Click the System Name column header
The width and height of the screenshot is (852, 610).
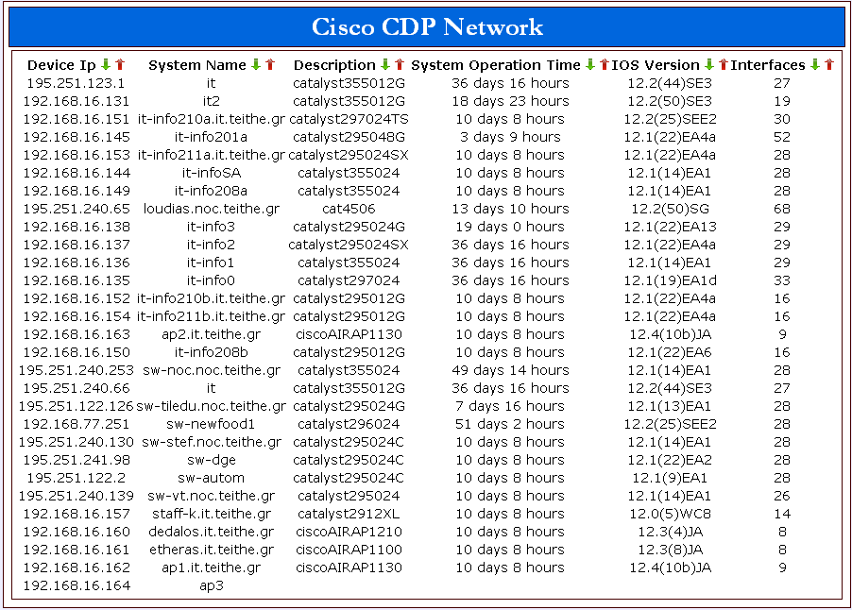pyautogui.click(x=197, y=65)
